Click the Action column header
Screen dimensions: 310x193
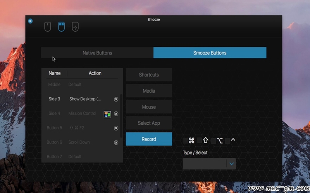[95, 73]
